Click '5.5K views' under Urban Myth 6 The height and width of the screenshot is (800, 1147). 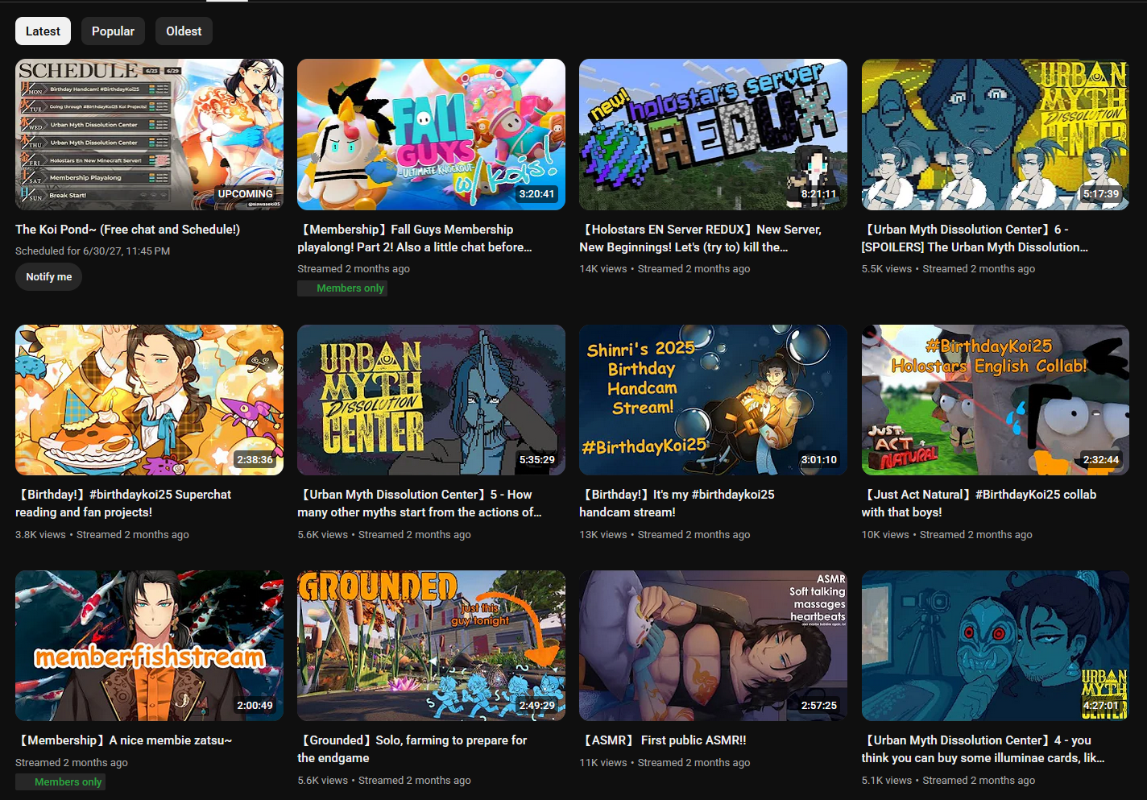(887, 269)
